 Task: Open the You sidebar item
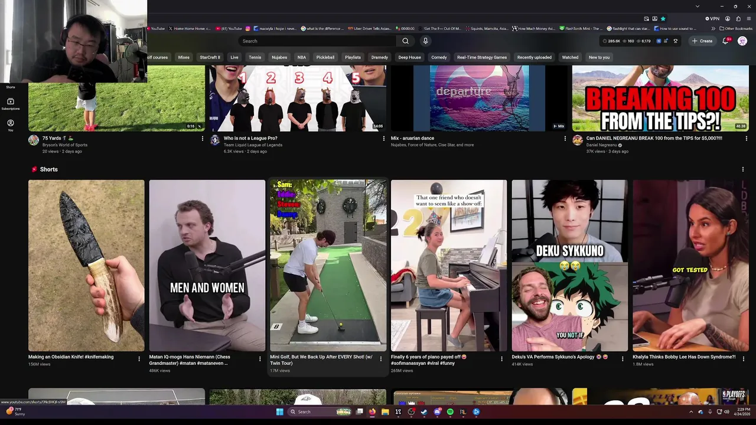point(10,125)
